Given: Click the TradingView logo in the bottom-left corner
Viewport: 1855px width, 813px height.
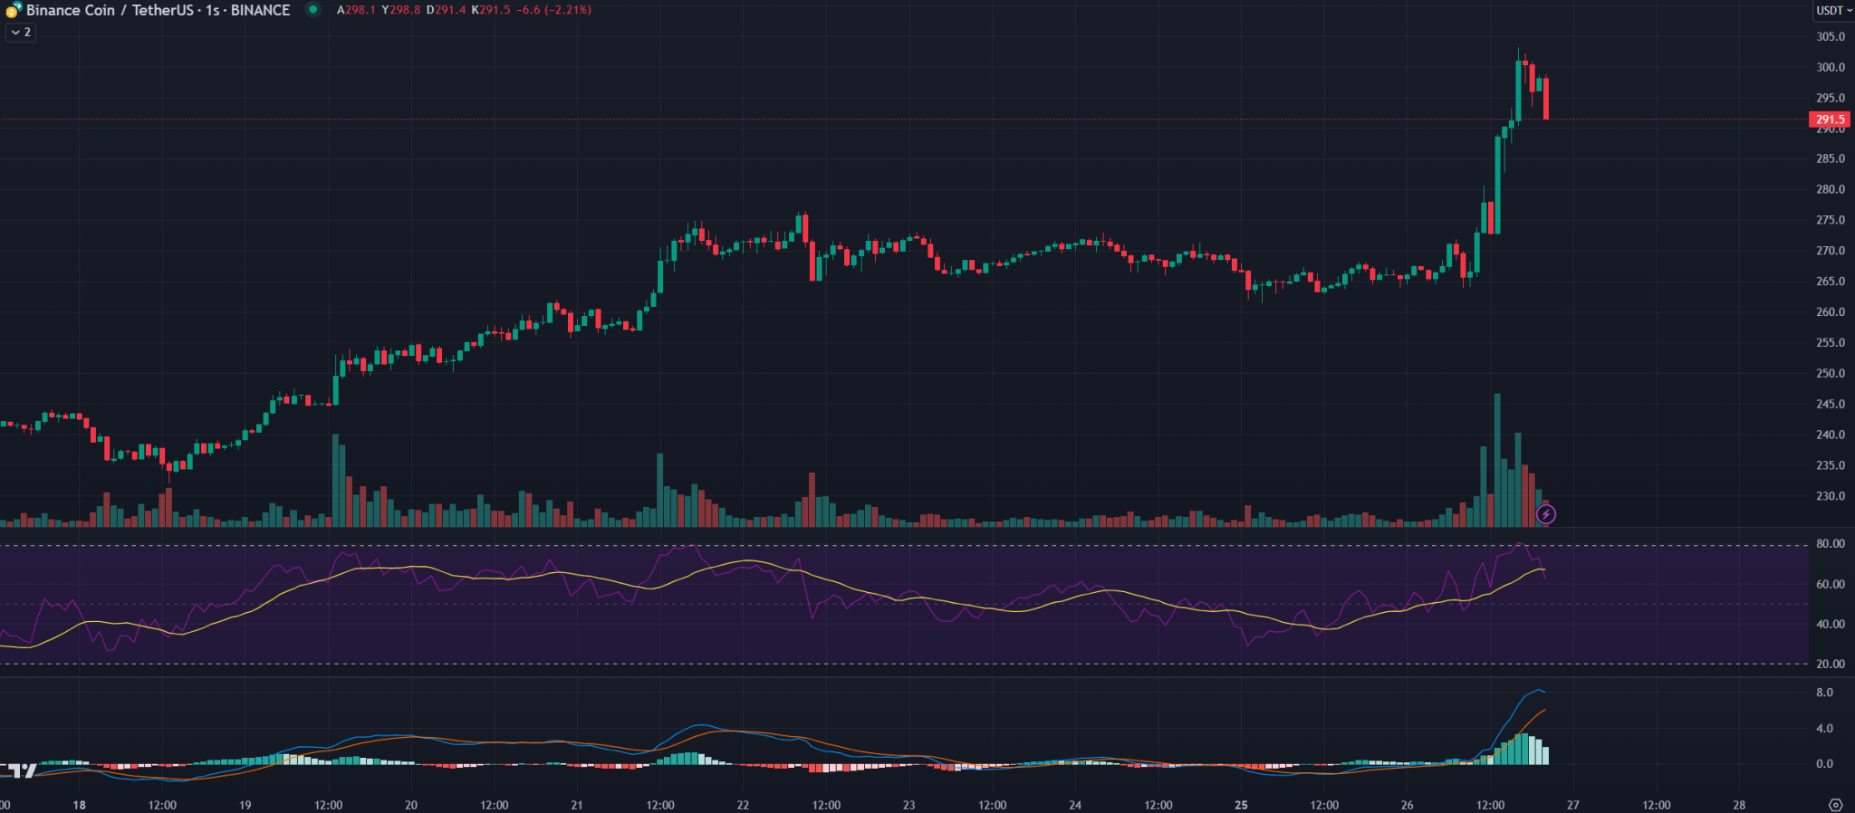Looking at the screenshot, I should click(x=20, y=770).
